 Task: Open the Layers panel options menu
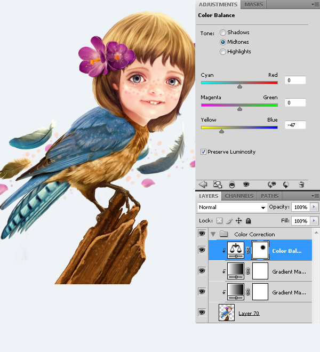315,196
